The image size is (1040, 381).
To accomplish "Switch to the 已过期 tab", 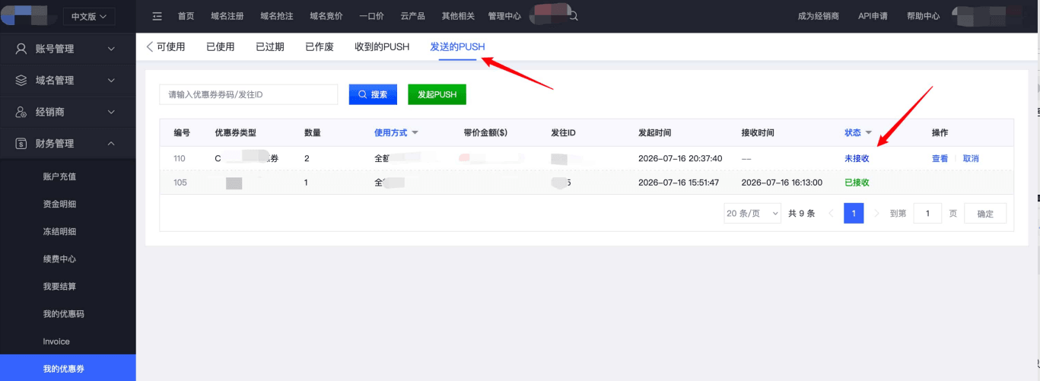I will click(x=270, y=46).
